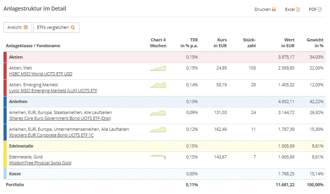Click the TER in % p.a. column header

(189, 43)
